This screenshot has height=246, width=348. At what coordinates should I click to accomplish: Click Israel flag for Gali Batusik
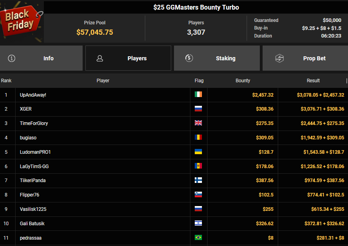pos(198,223)
